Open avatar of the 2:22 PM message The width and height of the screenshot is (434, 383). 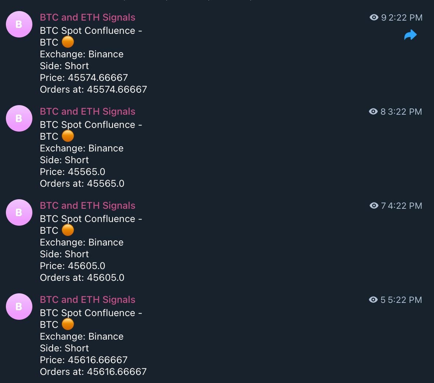pos(19,24)
